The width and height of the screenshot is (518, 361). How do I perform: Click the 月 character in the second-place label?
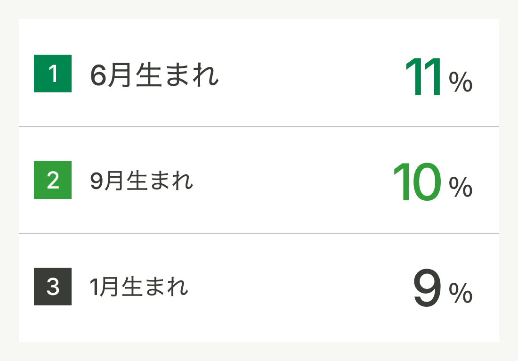[x=114, y=181]
